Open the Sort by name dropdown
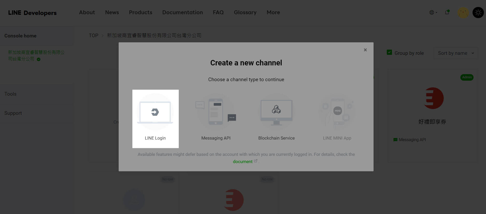This screenshot has height=214, width=486. (456, 53)
